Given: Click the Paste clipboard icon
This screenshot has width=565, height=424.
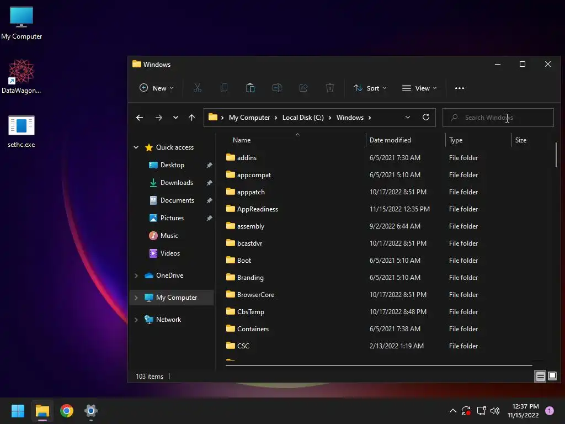Looking at the screenshot, I should (x=250, y=88).
